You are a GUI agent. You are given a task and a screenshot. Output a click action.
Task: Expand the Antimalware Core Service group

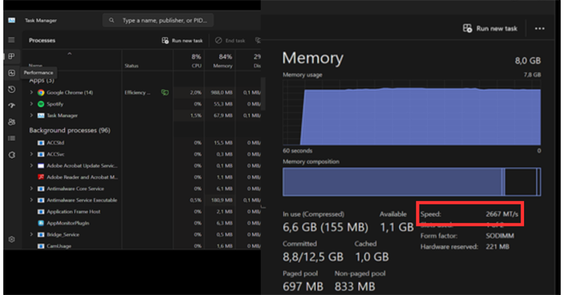pyautogui.click(x=31, y=188)
